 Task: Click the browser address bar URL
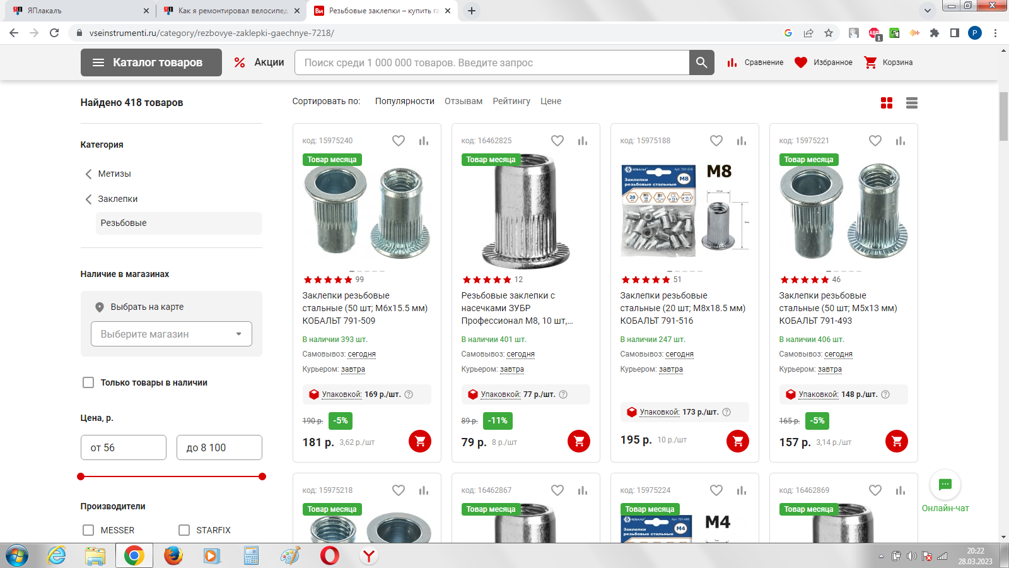click(x=212, y=33)
